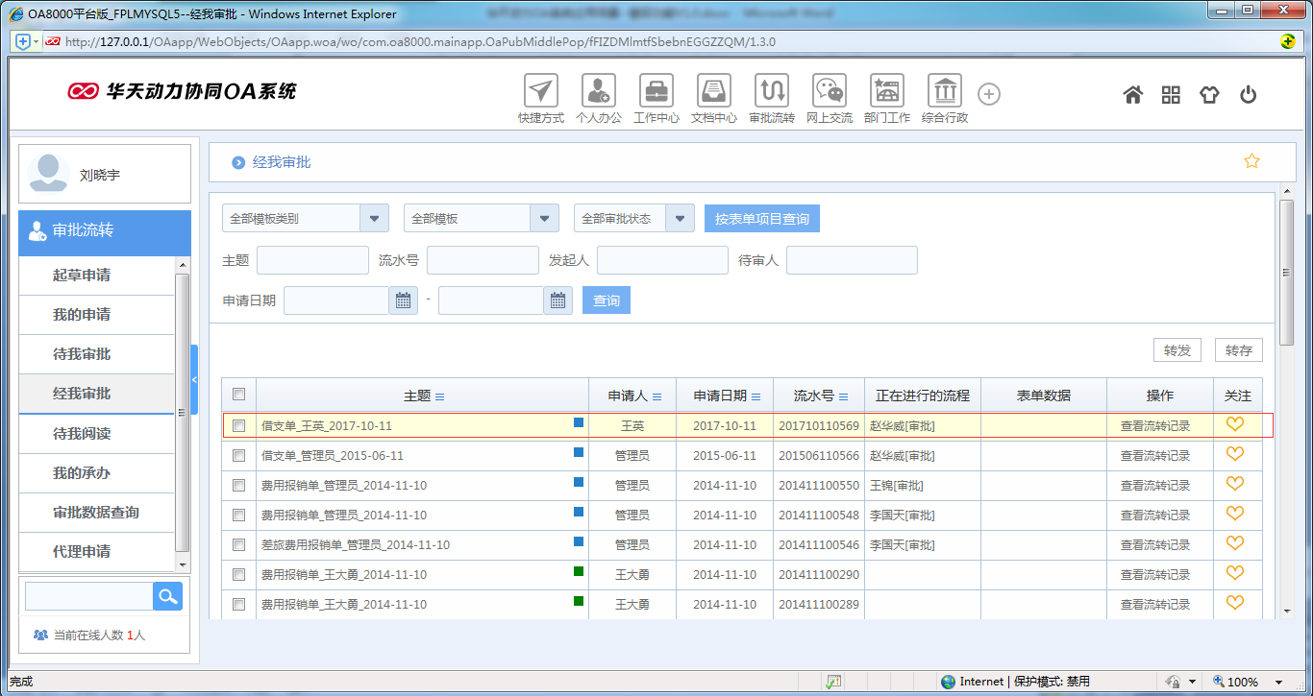Toggle the select-all checkbox in table header
This screenshot has height=696, width=1313.
pyautogui.click(x=239, y=395)
